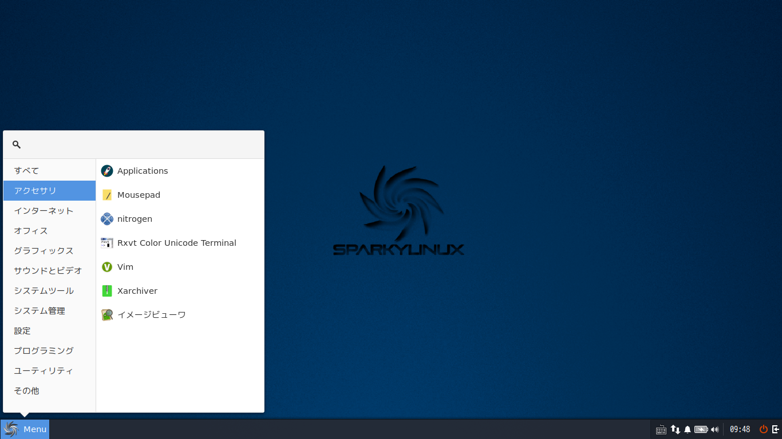Screen dimensions: 782x439
Task: Open the グラフィックス category
Action: [x=49, y=250]
